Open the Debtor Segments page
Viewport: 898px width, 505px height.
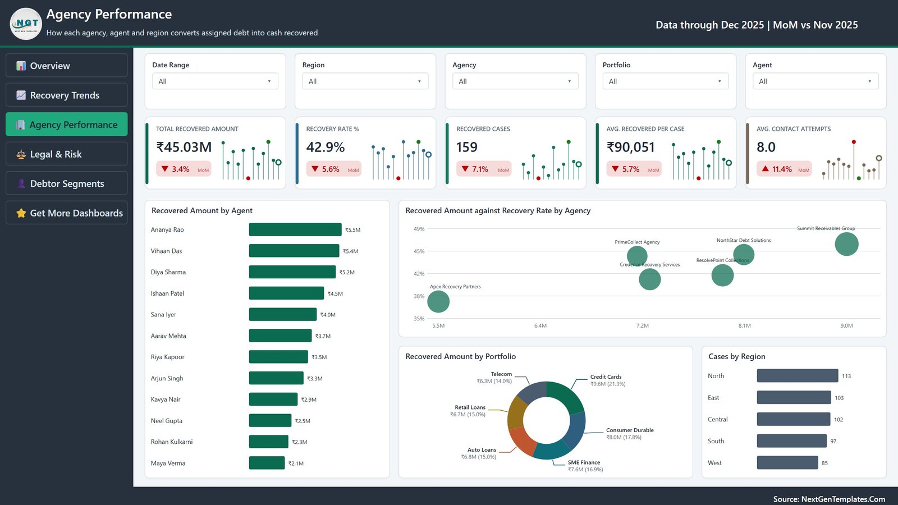(x=66, y=183)
